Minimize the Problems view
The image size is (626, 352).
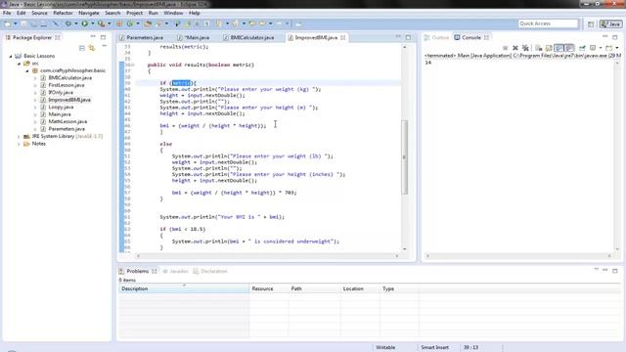click(x=605, y=270)
